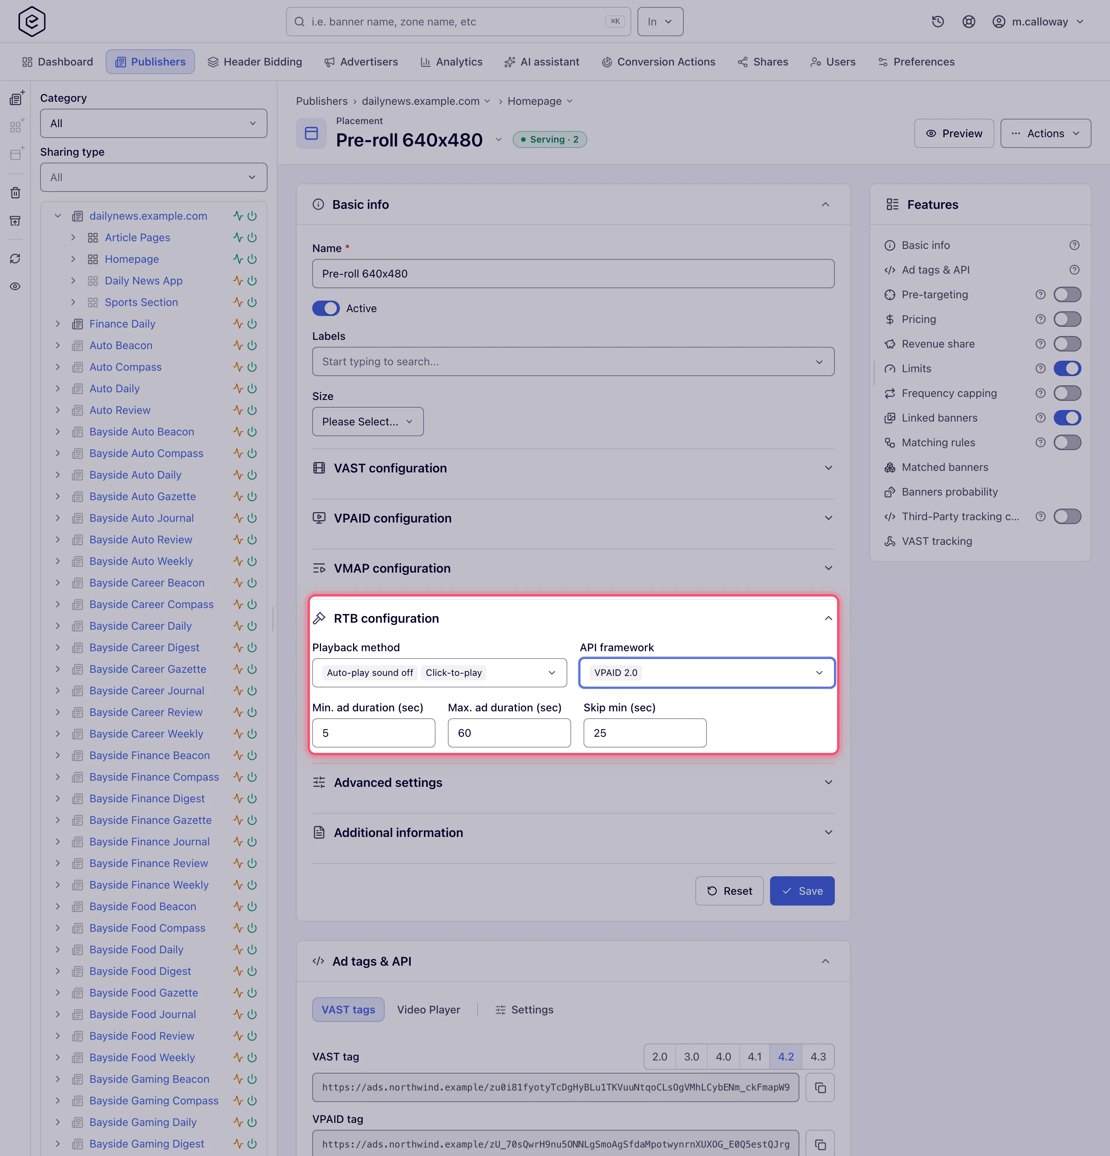Open Header Bidding in navigation
Screen dimensions: 1110x1156
[255, 62]
